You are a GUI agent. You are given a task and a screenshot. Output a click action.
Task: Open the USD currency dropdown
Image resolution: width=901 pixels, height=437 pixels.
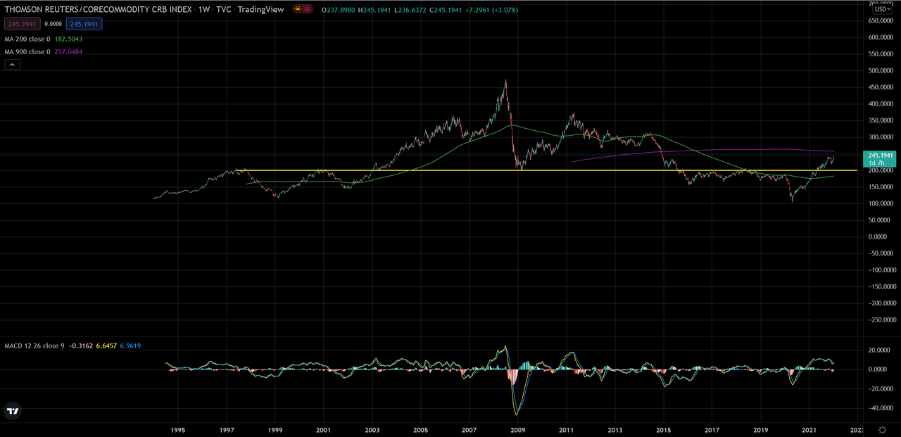click(x=882, y=9)
